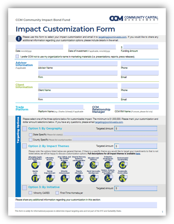Enable the County Specific checkbox
Screen dimensions: 174x224
30,139
